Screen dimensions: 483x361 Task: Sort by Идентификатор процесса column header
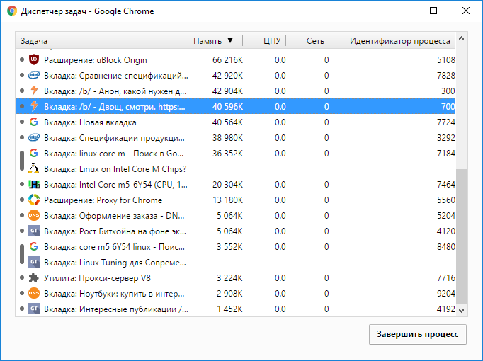392,40
